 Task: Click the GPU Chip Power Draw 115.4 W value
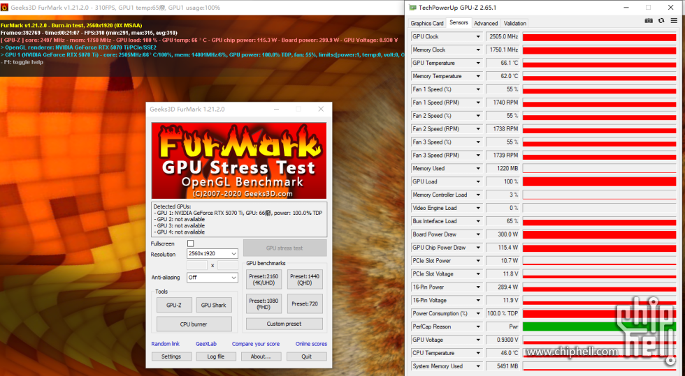coord(503,248)
